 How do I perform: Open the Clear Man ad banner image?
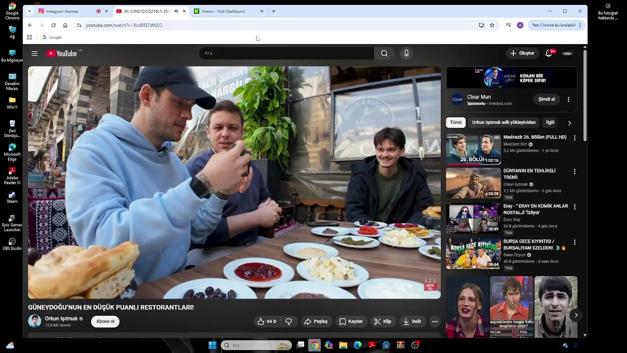(x=511, y=77)
